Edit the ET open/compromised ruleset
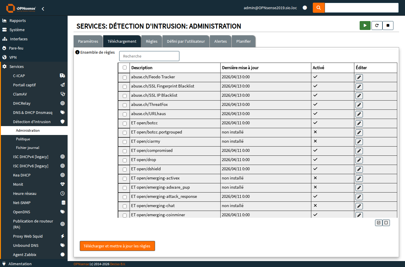This screenshot has width=405, height=267. pos(359,151)
